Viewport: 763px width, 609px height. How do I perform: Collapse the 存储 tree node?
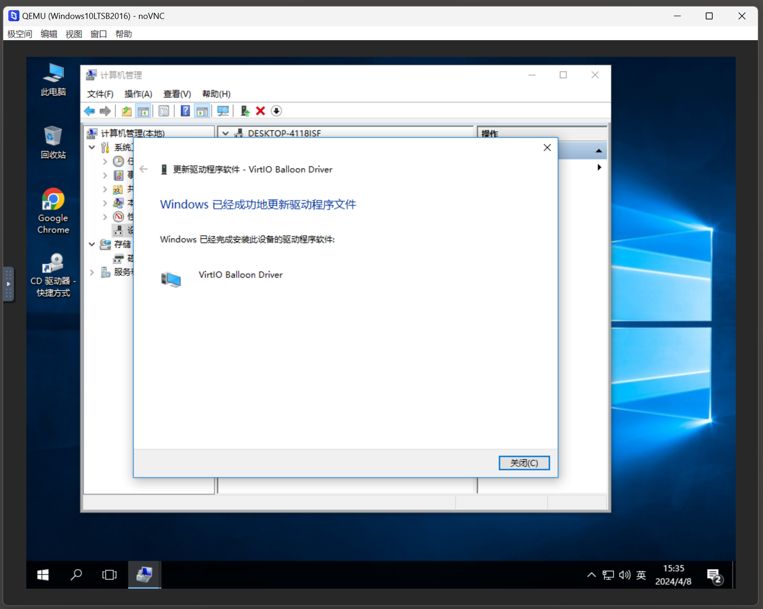pos(91,244)
